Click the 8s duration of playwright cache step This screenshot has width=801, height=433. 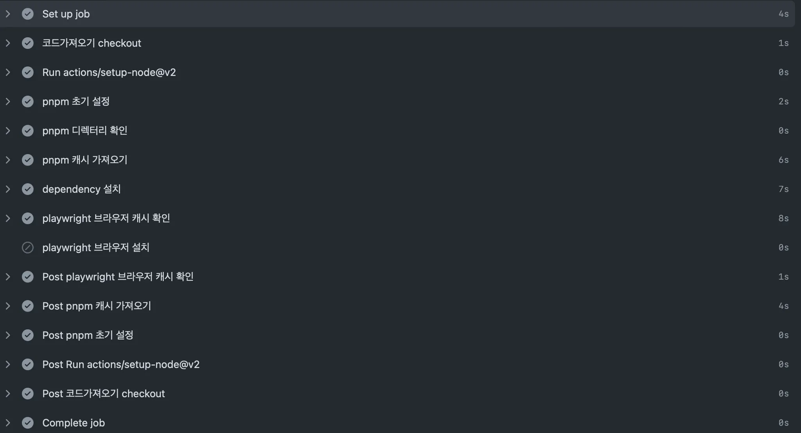783,218
